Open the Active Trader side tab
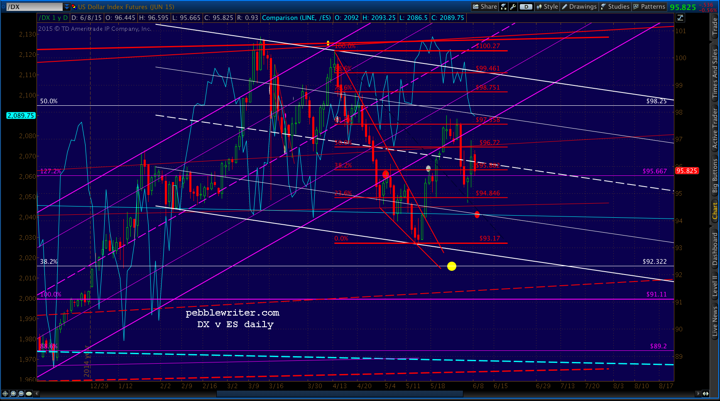The width and height of the screenshot is (720, 401). click(x=715, y=128)
